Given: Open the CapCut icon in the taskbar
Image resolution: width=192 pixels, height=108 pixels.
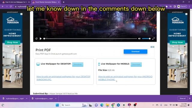Looking at the screenshot, I should [x=124, y=105].
